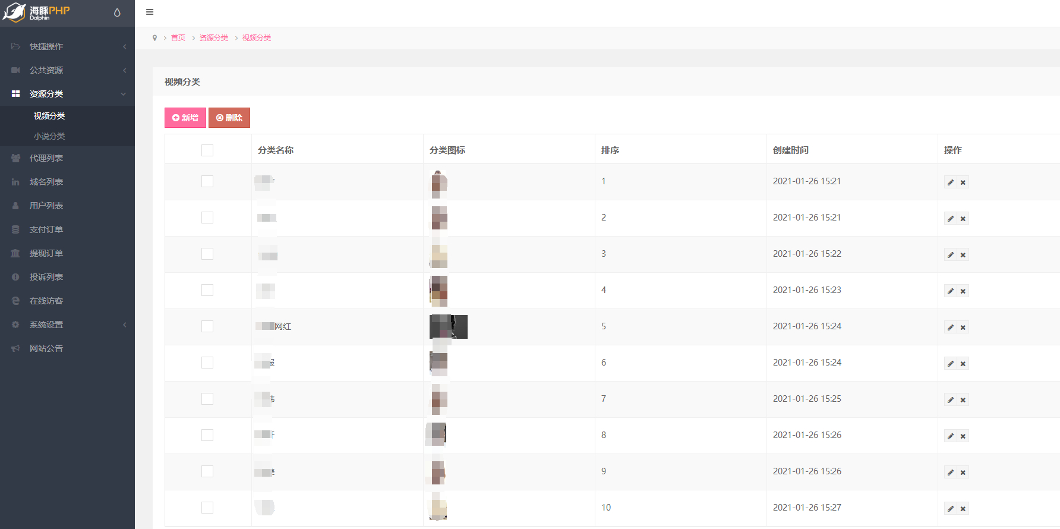Select the 网红 row checkbox
Screen dimensions: 1060x529
[207, 326]
